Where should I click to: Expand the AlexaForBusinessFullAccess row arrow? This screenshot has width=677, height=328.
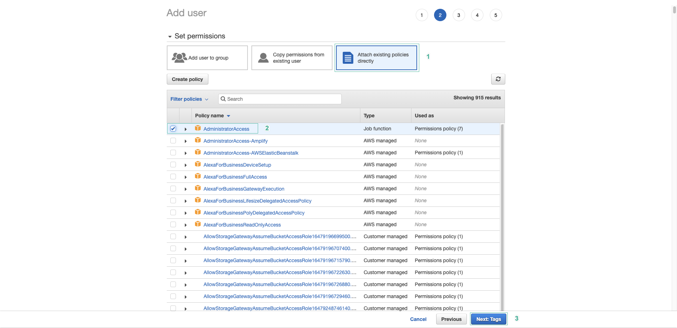pos(185,177)
